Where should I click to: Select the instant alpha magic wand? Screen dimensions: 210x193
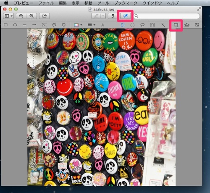coord(163,25)
